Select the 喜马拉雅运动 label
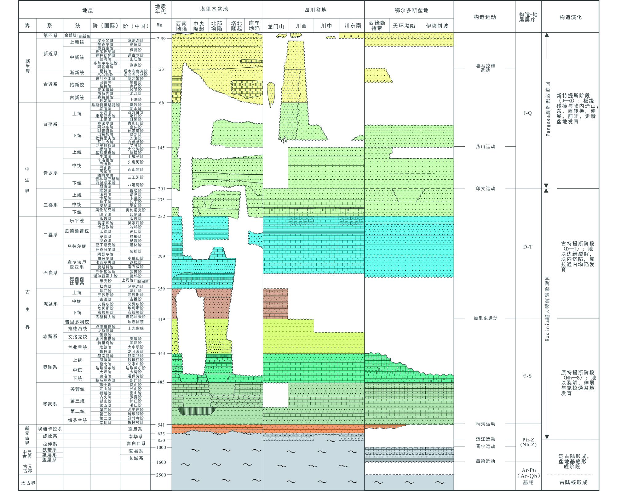 click(485, 68)
